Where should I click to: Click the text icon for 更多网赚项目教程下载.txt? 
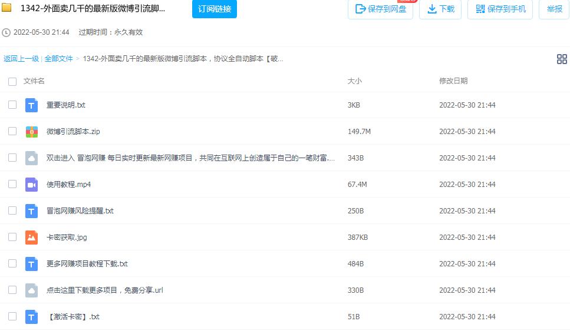click(32, 264)
